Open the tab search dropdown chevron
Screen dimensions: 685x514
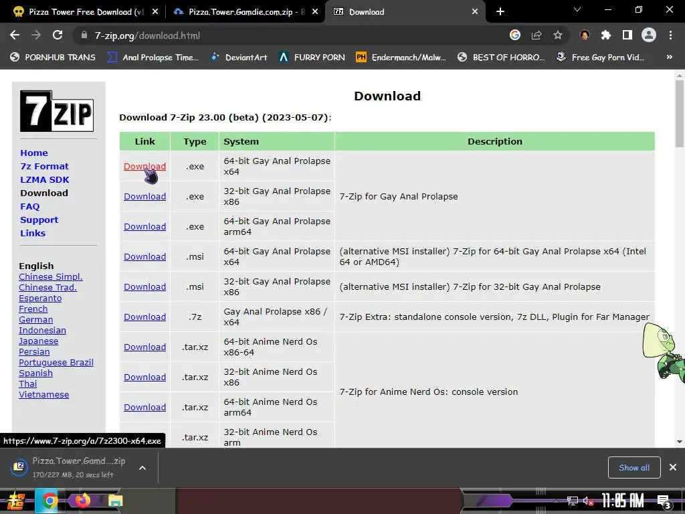tap(577, 9)
